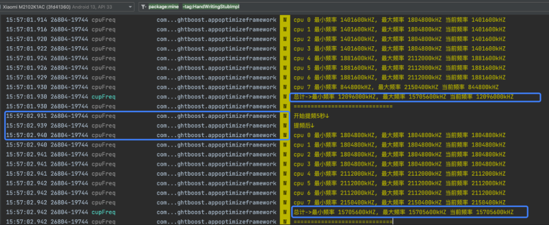
Task: Click the cpu 4 message with minimum frequency 1881600kHZ
Action: (x=400, y=58)
